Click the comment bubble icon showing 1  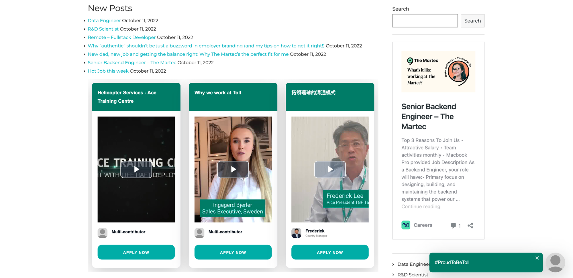pos(453,225)
